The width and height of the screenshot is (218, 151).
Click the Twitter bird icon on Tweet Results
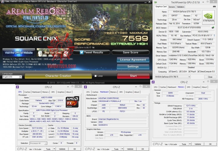point(82,52)
